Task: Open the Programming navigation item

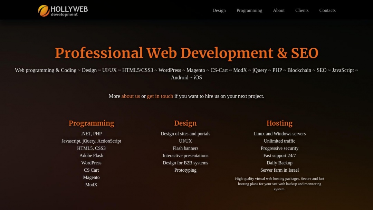Action: [249, 10]
